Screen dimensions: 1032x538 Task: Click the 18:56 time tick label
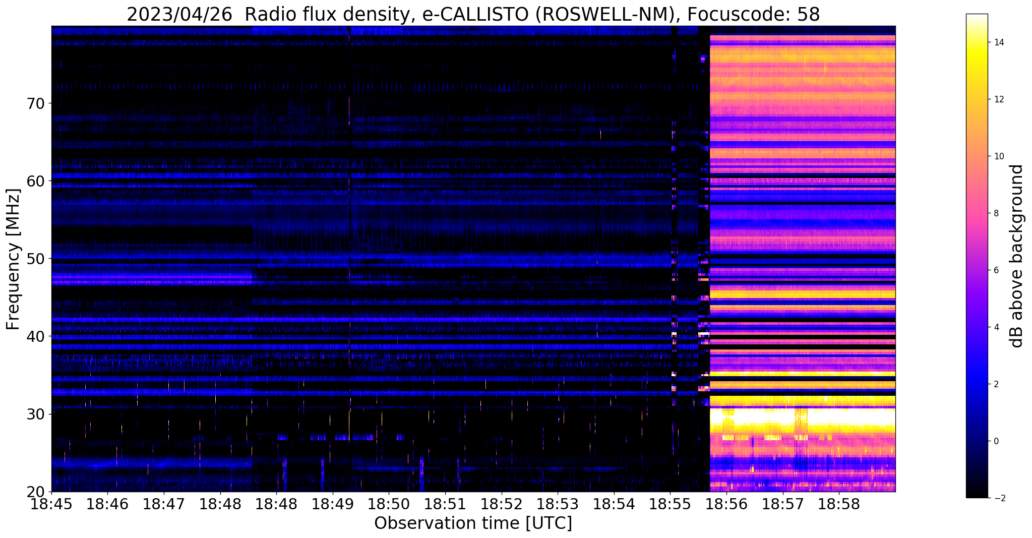[726, 505]
